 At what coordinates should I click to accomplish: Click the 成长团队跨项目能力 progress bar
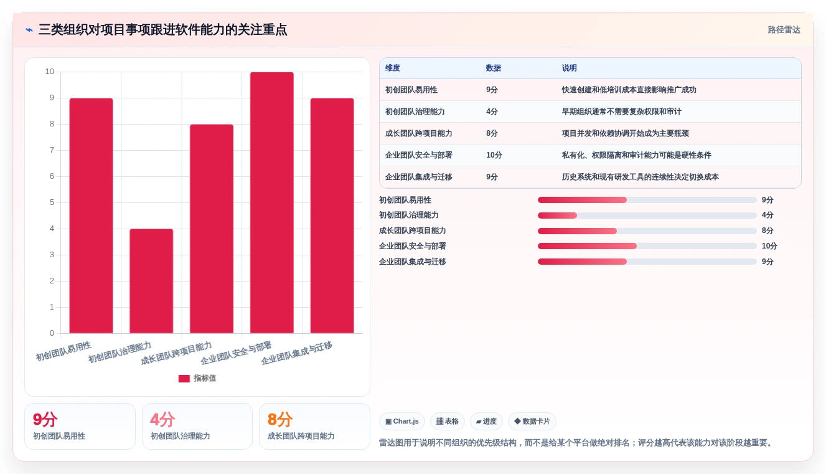pyautogui.click(x=647, y=231)
